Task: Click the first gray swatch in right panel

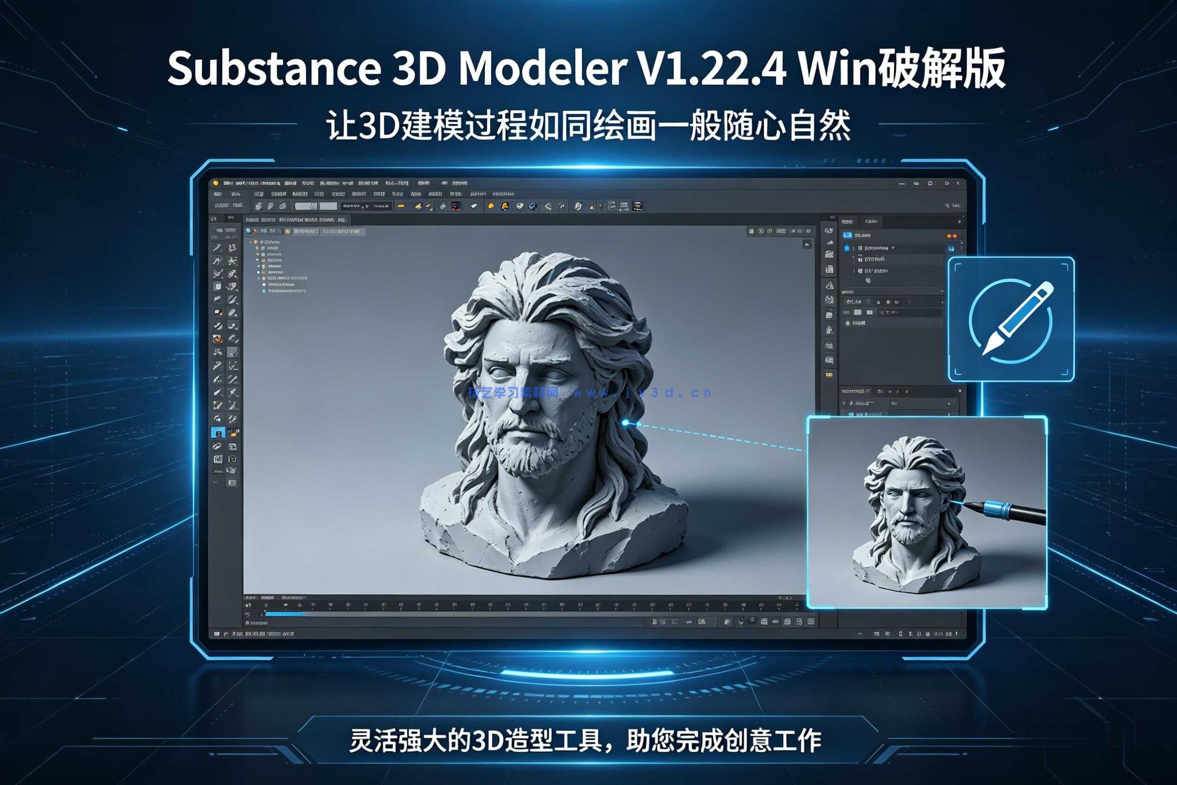Action: pyautogui.click(x=858, y=312)
